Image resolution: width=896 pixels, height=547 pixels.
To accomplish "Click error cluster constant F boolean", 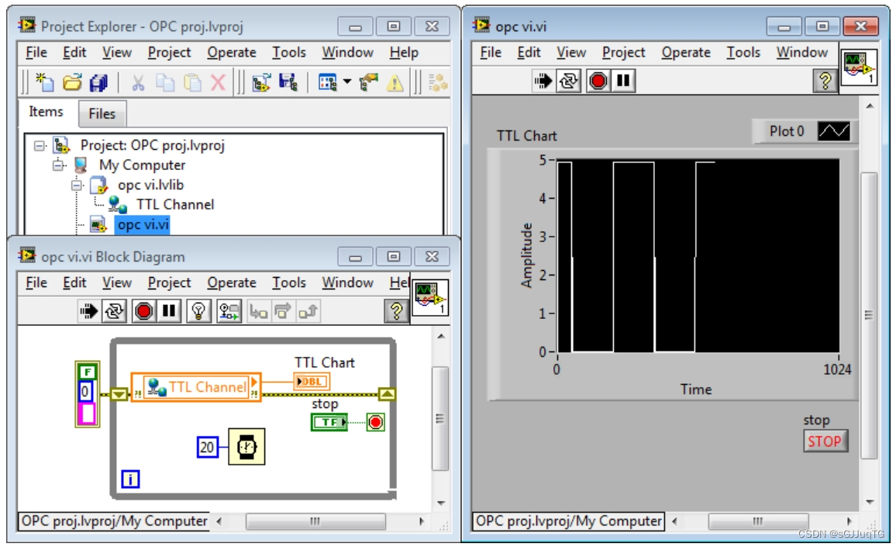I will tap(88, 372).
